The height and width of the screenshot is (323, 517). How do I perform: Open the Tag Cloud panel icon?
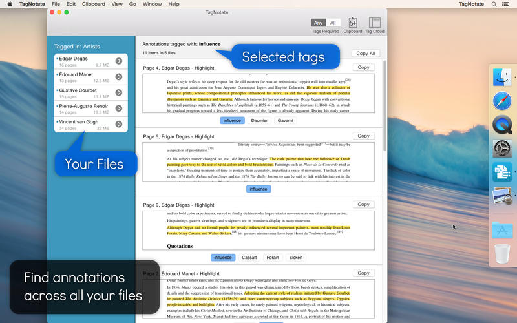click(375, 23)
